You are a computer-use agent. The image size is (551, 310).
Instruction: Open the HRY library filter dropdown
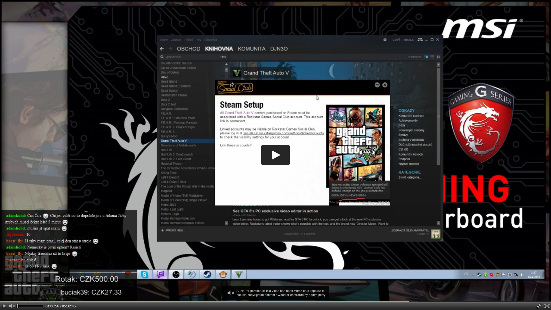[223, 57]
